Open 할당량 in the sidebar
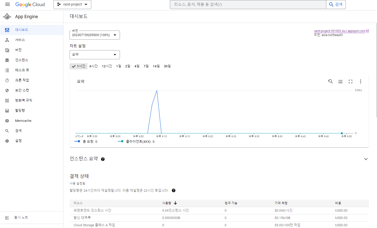Viewport: 377px width, 228px height. 32,110
